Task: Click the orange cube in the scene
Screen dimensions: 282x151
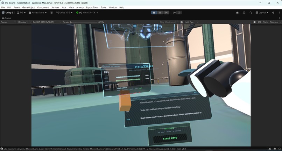Action: coord(125,101)
